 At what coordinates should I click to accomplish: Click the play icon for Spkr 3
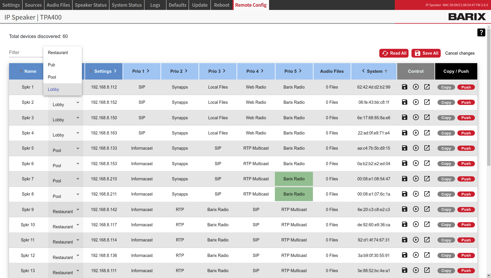(x=416, y=118)
